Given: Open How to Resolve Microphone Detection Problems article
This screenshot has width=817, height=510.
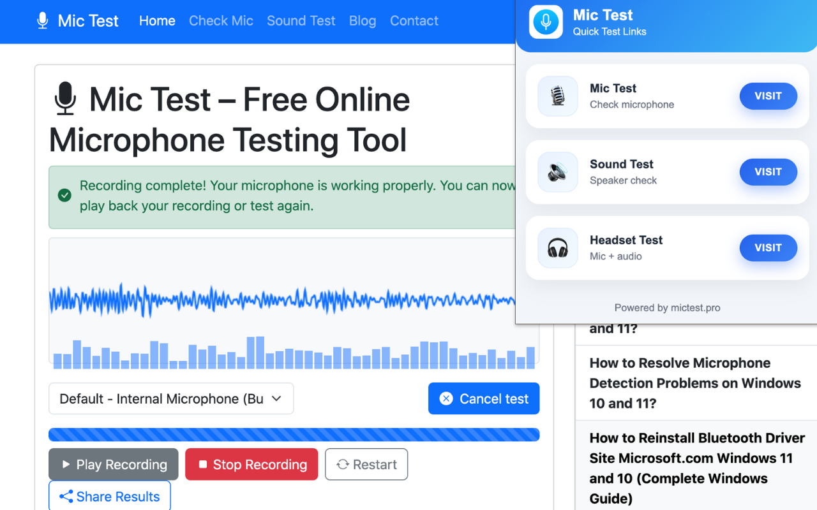Looking at the screenshot, I should (695, 382).
